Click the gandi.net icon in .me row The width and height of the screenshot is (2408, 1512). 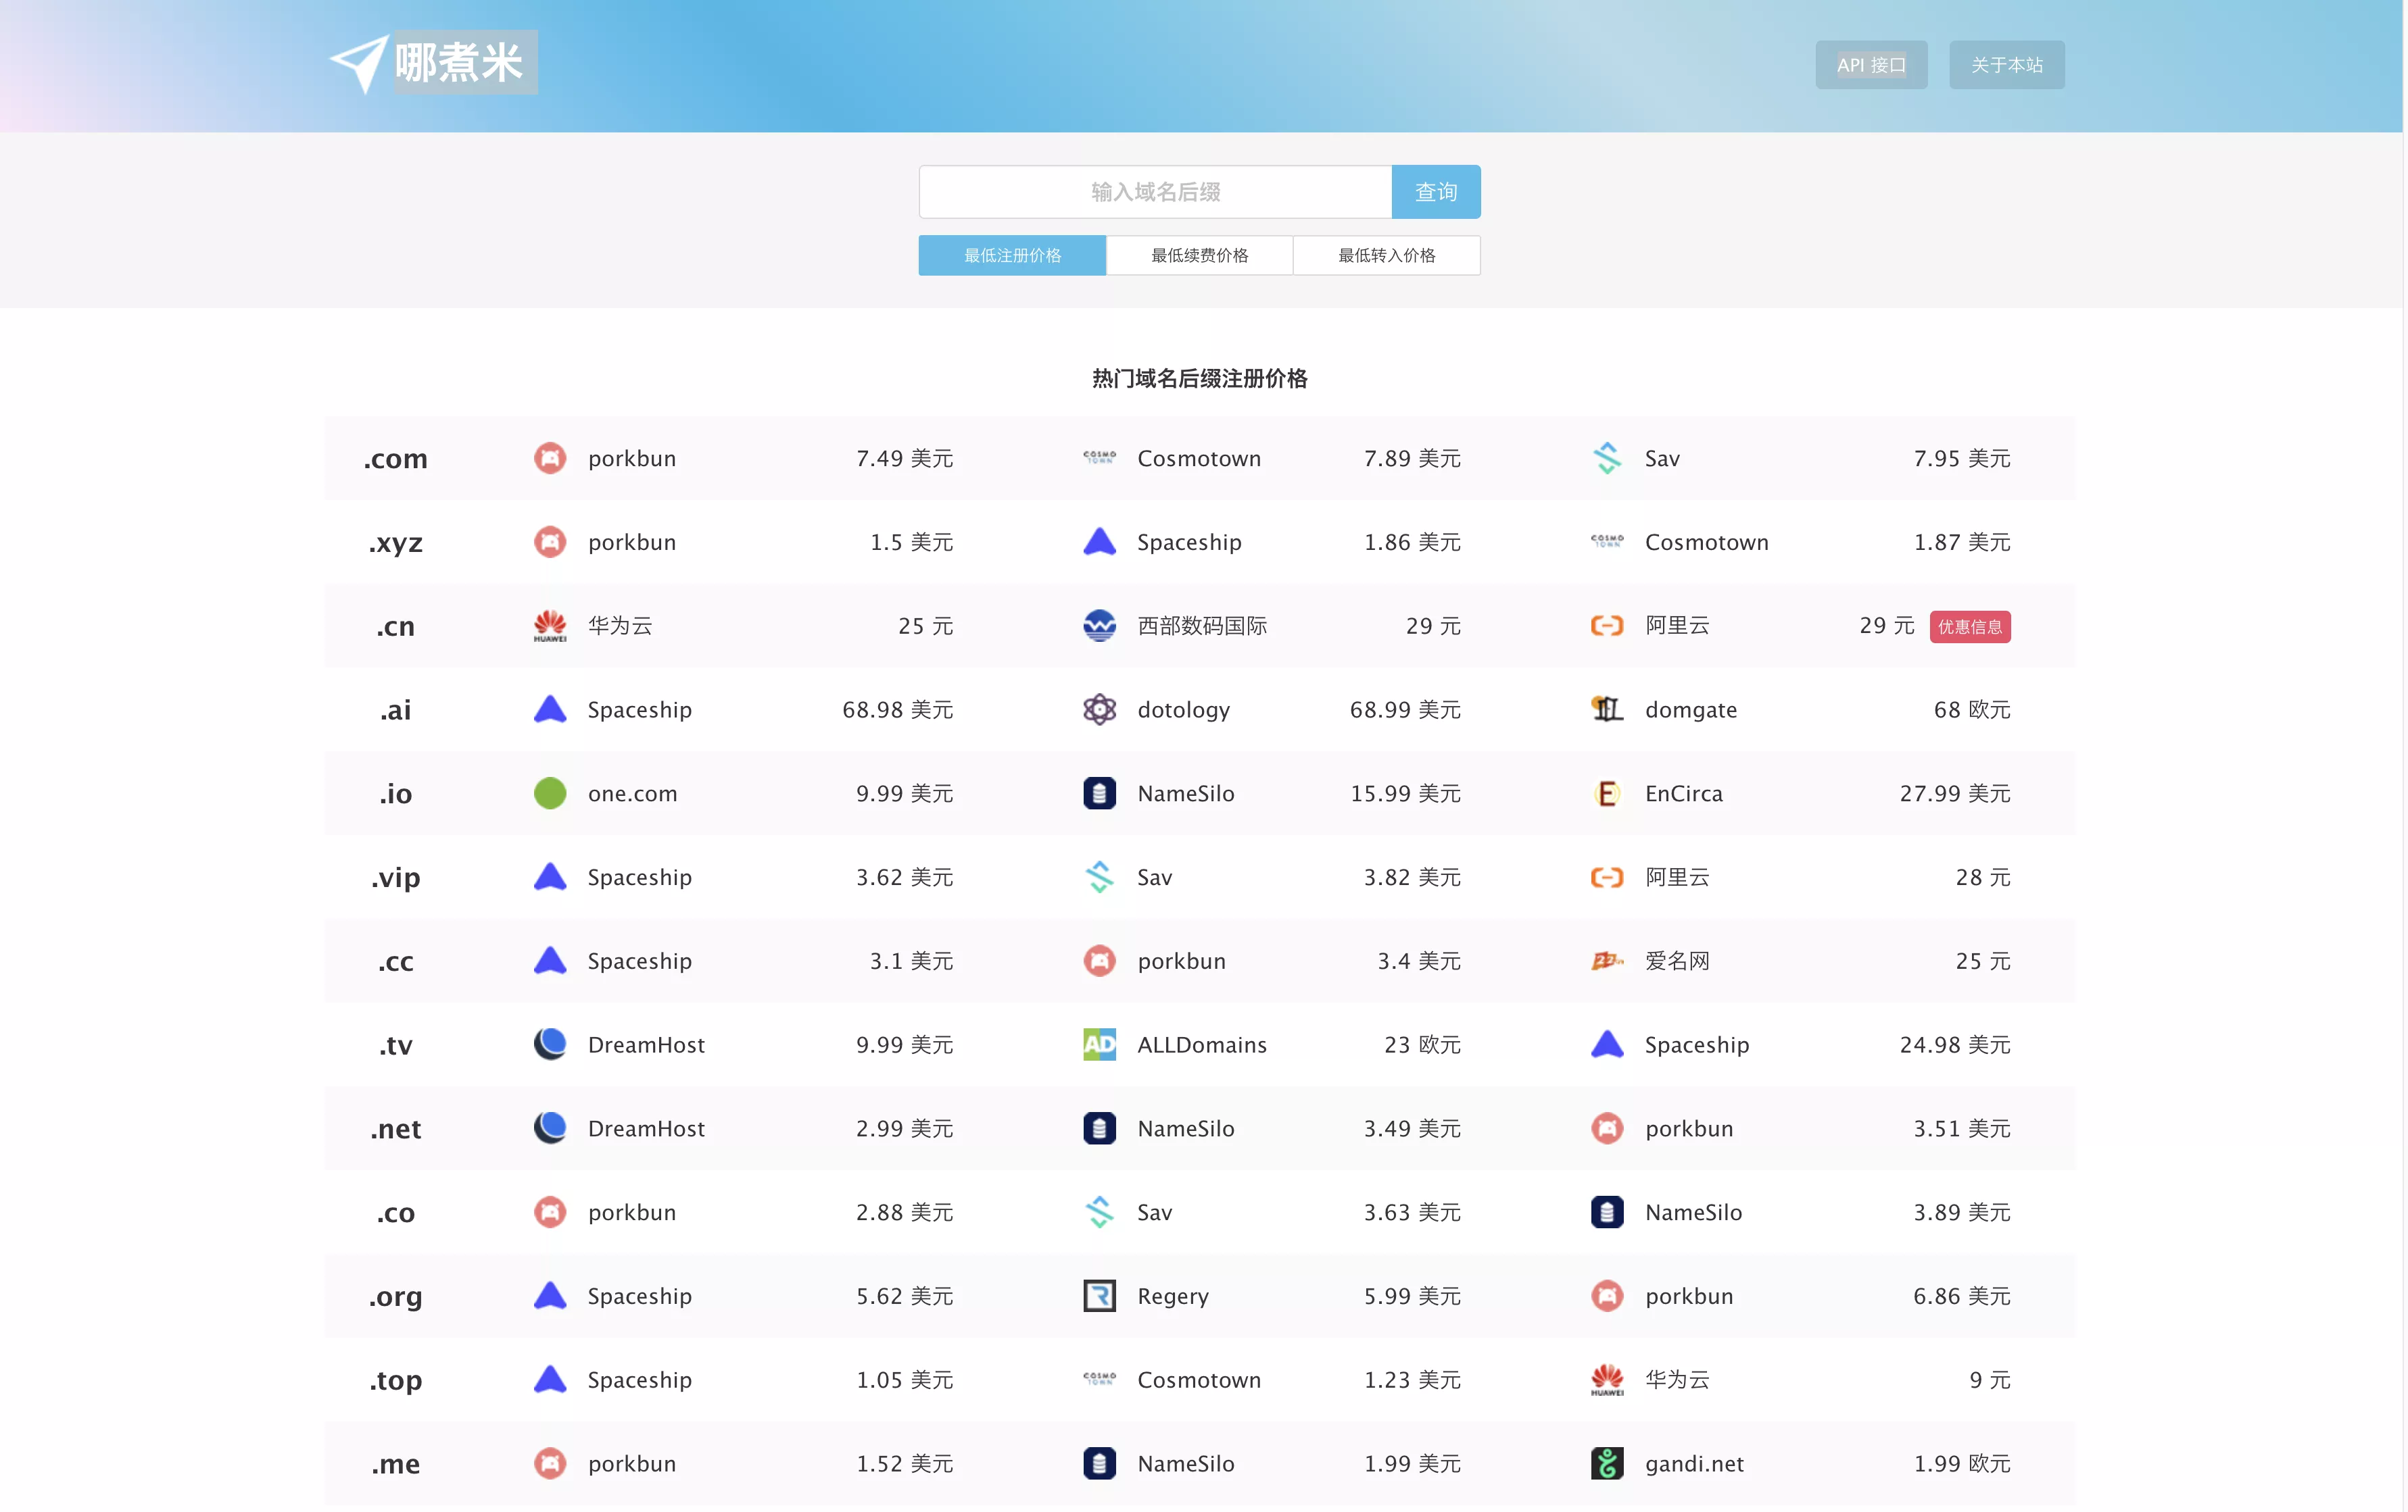(x=1607, y=1464)
